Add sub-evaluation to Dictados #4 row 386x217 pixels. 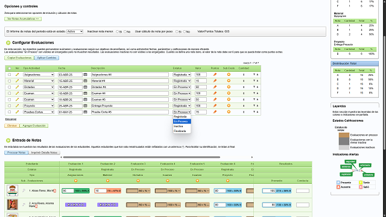click(x=229, y=87)
